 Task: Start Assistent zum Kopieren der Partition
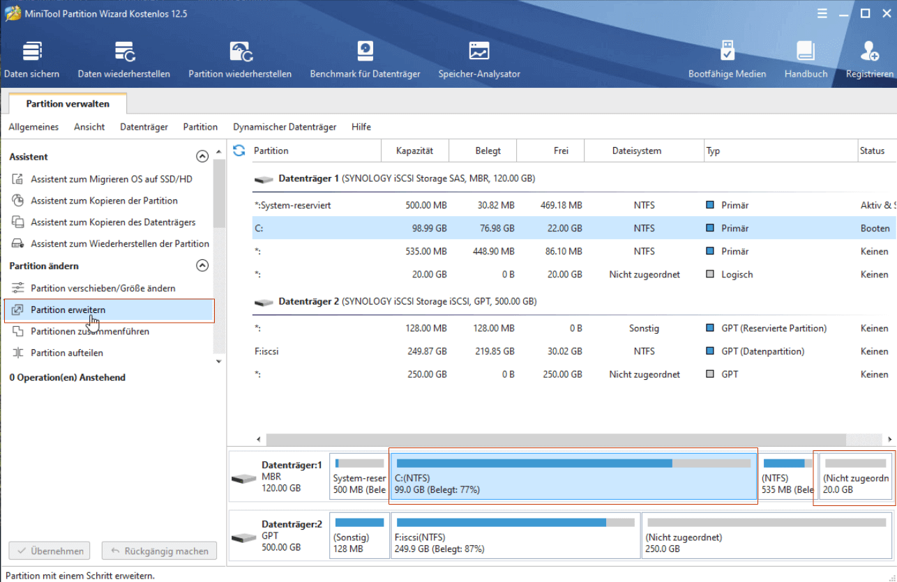click(105, 201)
